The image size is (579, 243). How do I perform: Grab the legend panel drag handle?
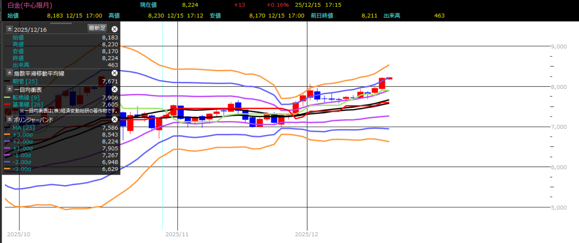61,23
